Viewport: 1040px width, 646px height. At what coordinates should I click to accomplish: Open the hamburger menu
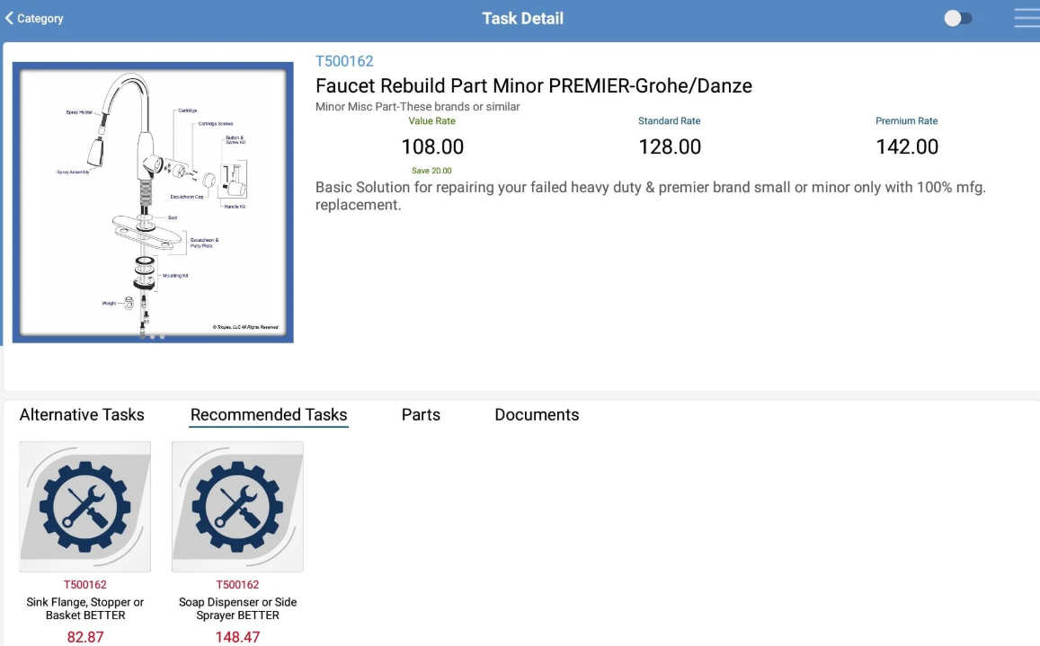(1027, 18)
